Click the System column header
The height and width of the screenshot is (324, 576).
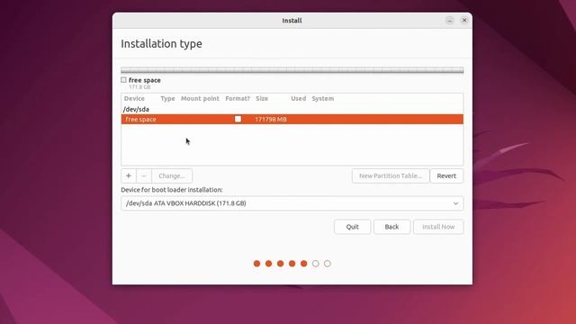[323, 98]
